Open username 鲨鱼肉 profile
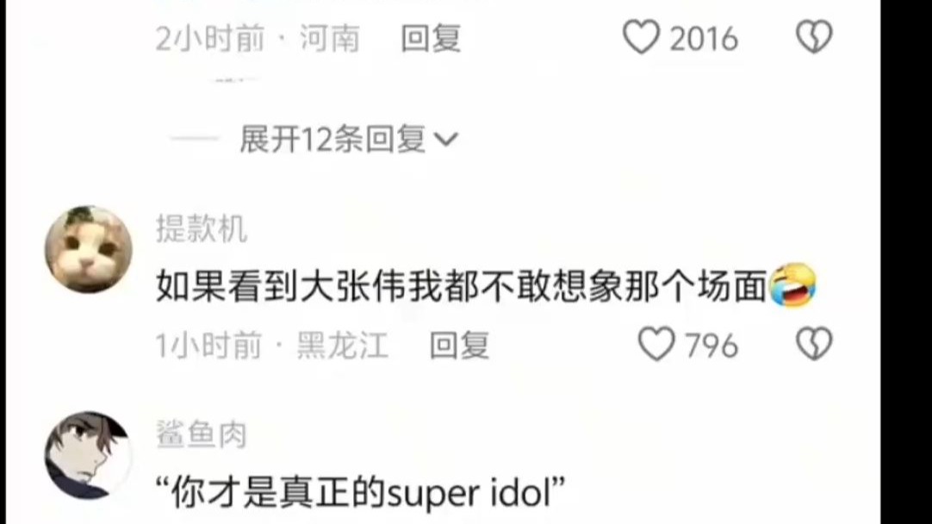 [x=201, y=434]
